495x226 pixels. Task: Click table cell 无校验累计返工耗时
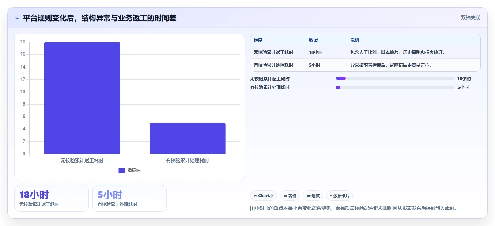tap(273, 52)
